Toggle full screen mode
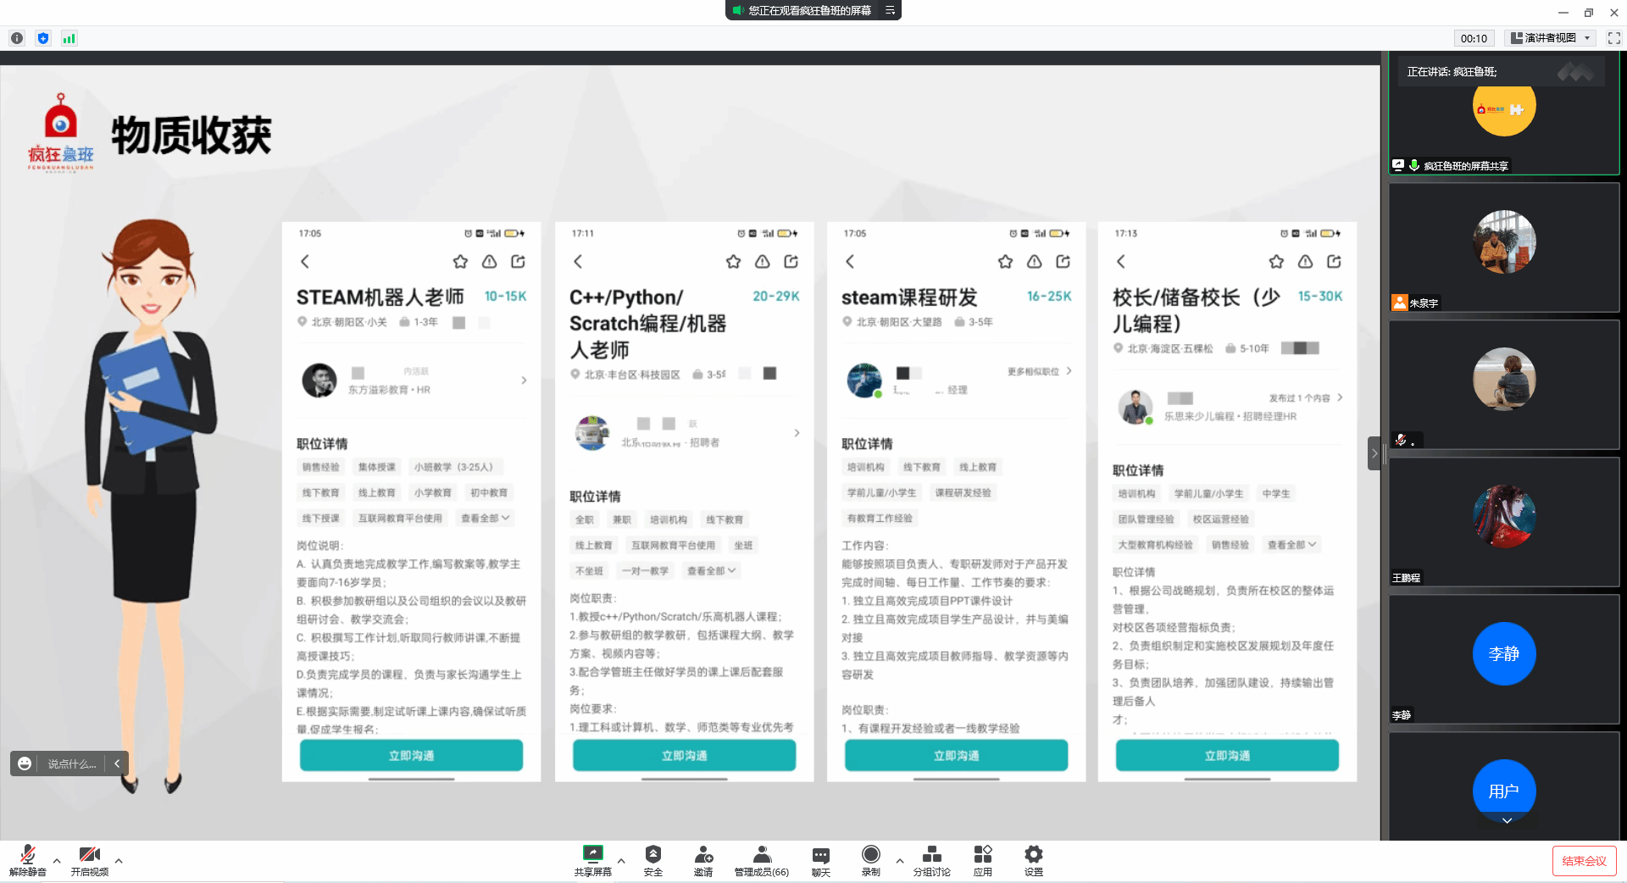The width and height of the screenshot is (1627, 883). (1613, 38)
